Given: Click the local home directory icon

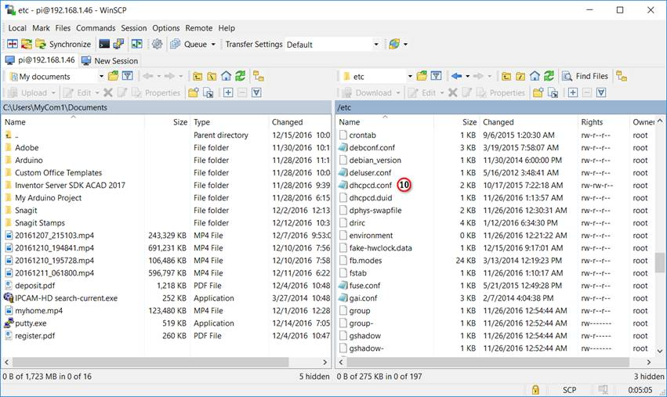Looking at the screenshot, I should [226, 76].
